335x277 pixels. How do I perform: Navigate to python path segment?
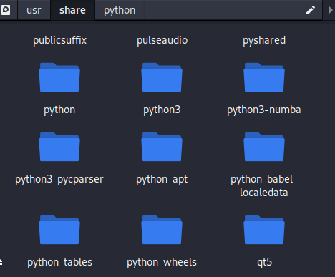[x=120, y=10]
